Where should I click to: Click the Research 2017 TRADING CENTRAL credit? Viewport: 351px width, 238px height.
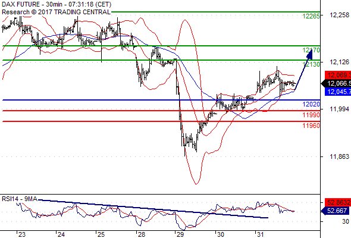pyautogui.click(x=56, y=12)
